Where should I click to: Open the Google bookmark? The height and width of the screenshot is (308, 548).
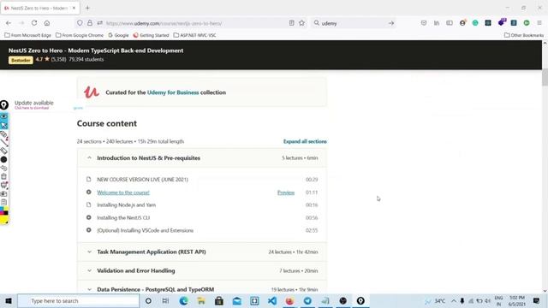118,35
